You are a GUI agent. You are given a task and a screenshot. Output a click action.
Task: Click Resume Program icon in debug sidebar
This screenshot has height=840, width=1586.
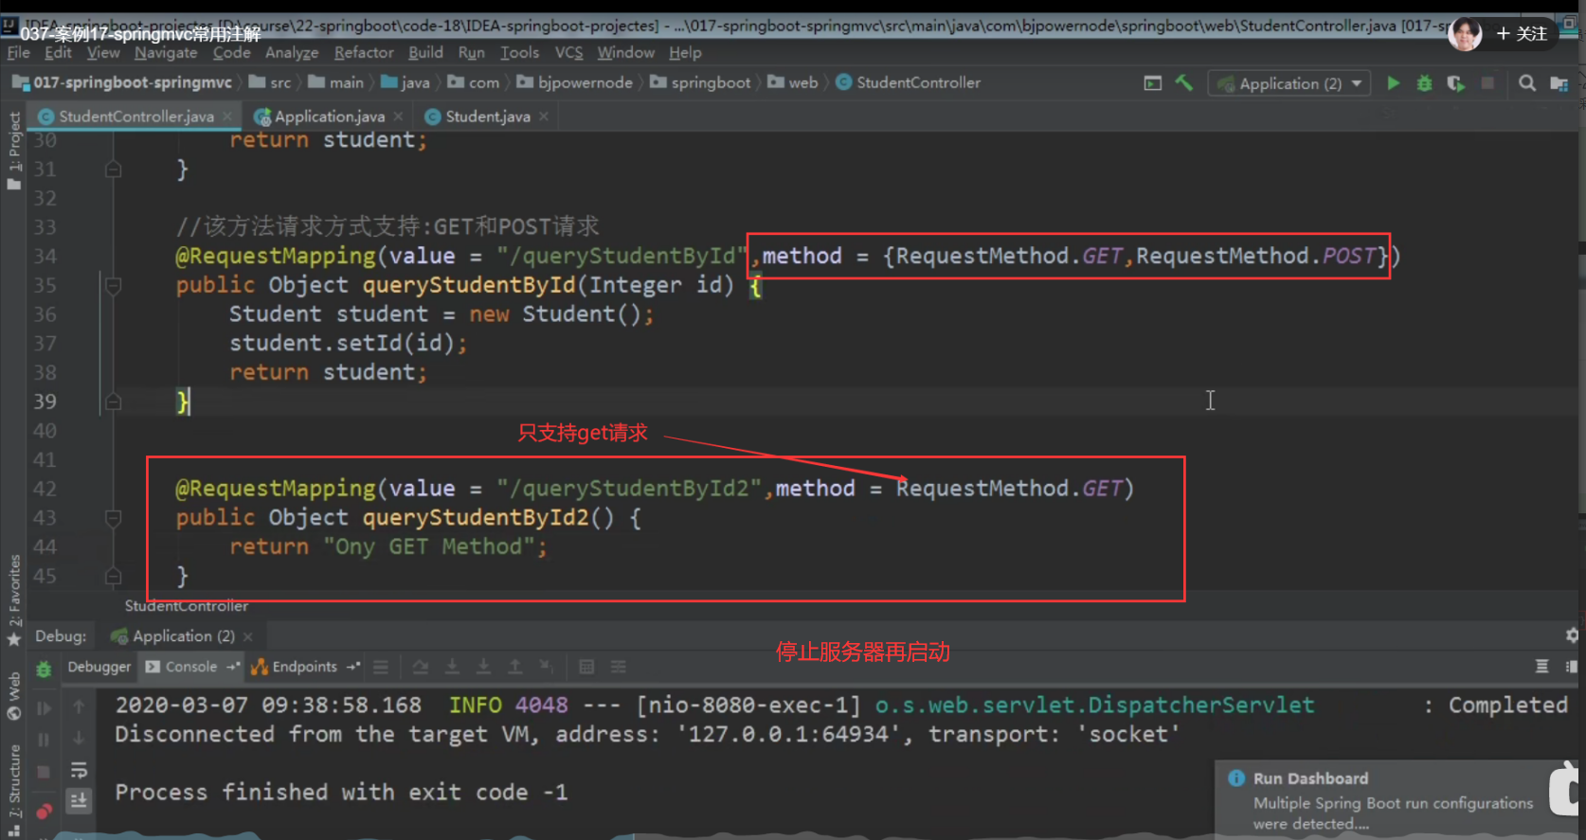44,707
